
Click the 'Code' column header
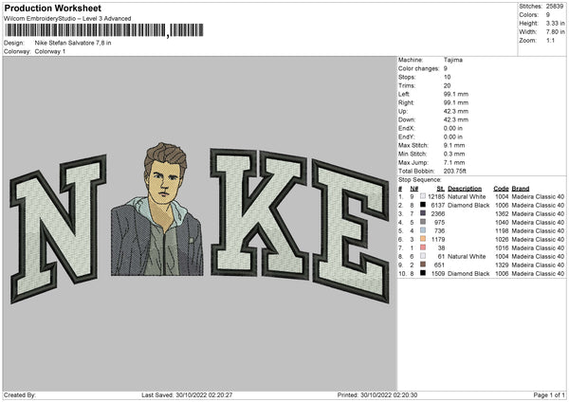tap(501, 189)
